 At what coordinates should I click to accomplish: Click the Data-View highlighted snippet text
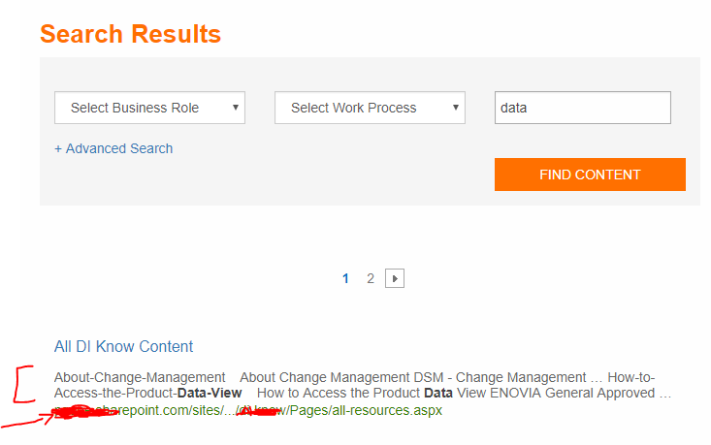(x=210, y=393)
